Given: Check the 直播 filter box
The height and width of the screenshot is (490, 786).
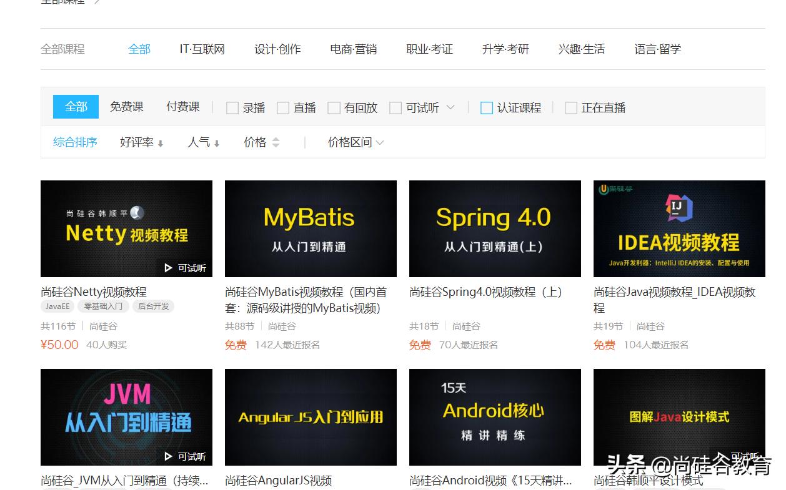Looking at the screenshot, I should [283, 108].
